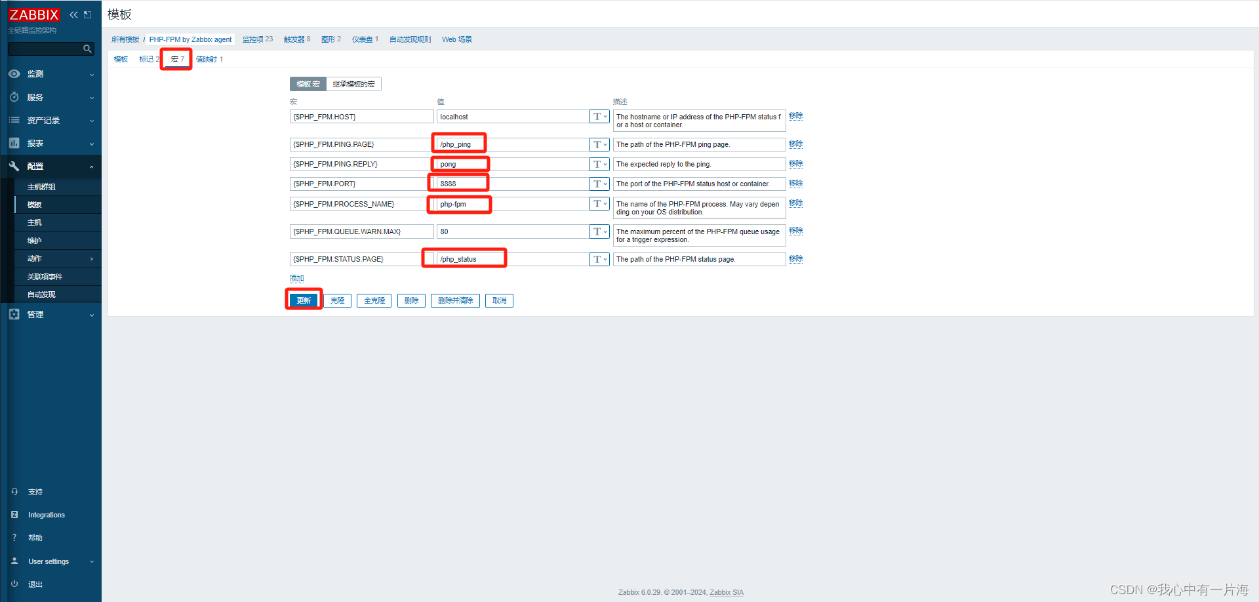
Task: Go to 图形 2 list
Action: (x=331, y=39)
